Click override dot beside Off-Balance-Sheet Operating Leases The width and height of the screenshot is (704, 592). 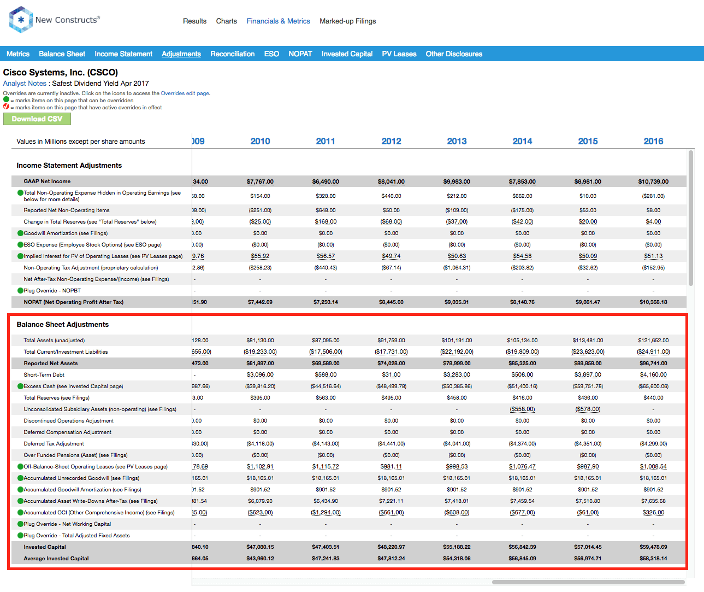(20, 467)
